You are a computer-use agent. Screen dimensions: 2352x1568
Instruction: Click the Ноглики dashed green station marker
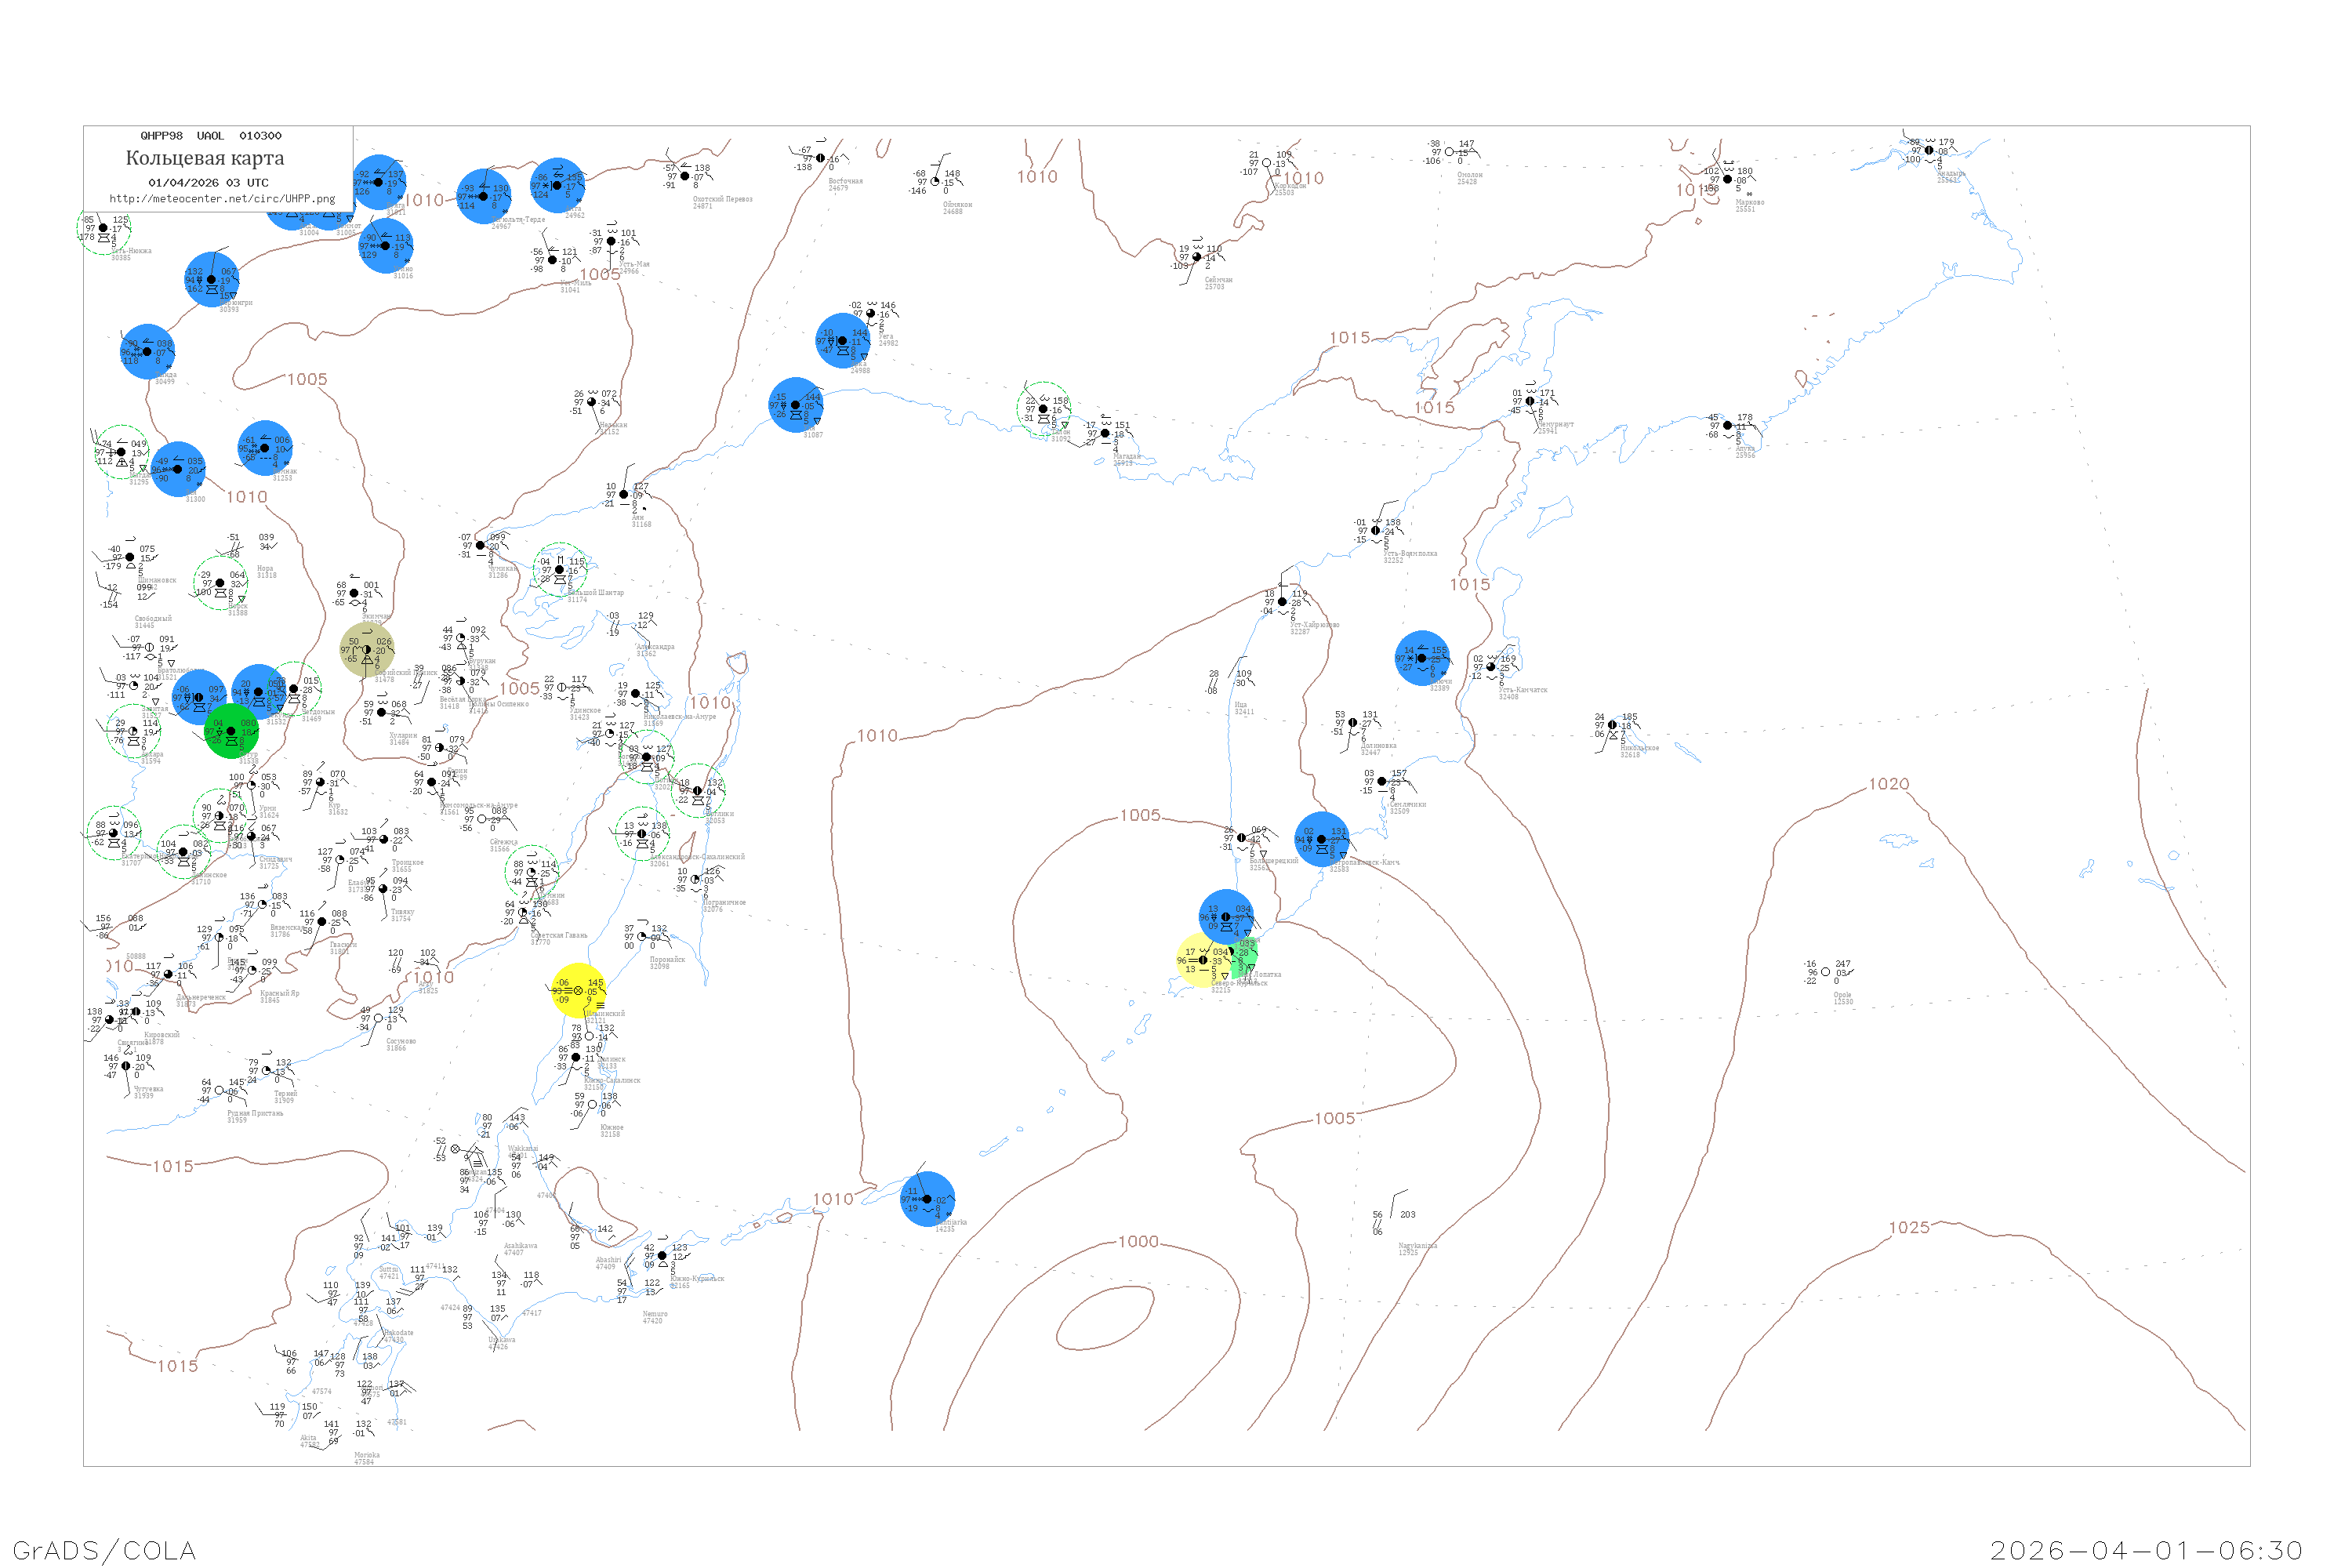pyautogui.click(x=697, y=791)
